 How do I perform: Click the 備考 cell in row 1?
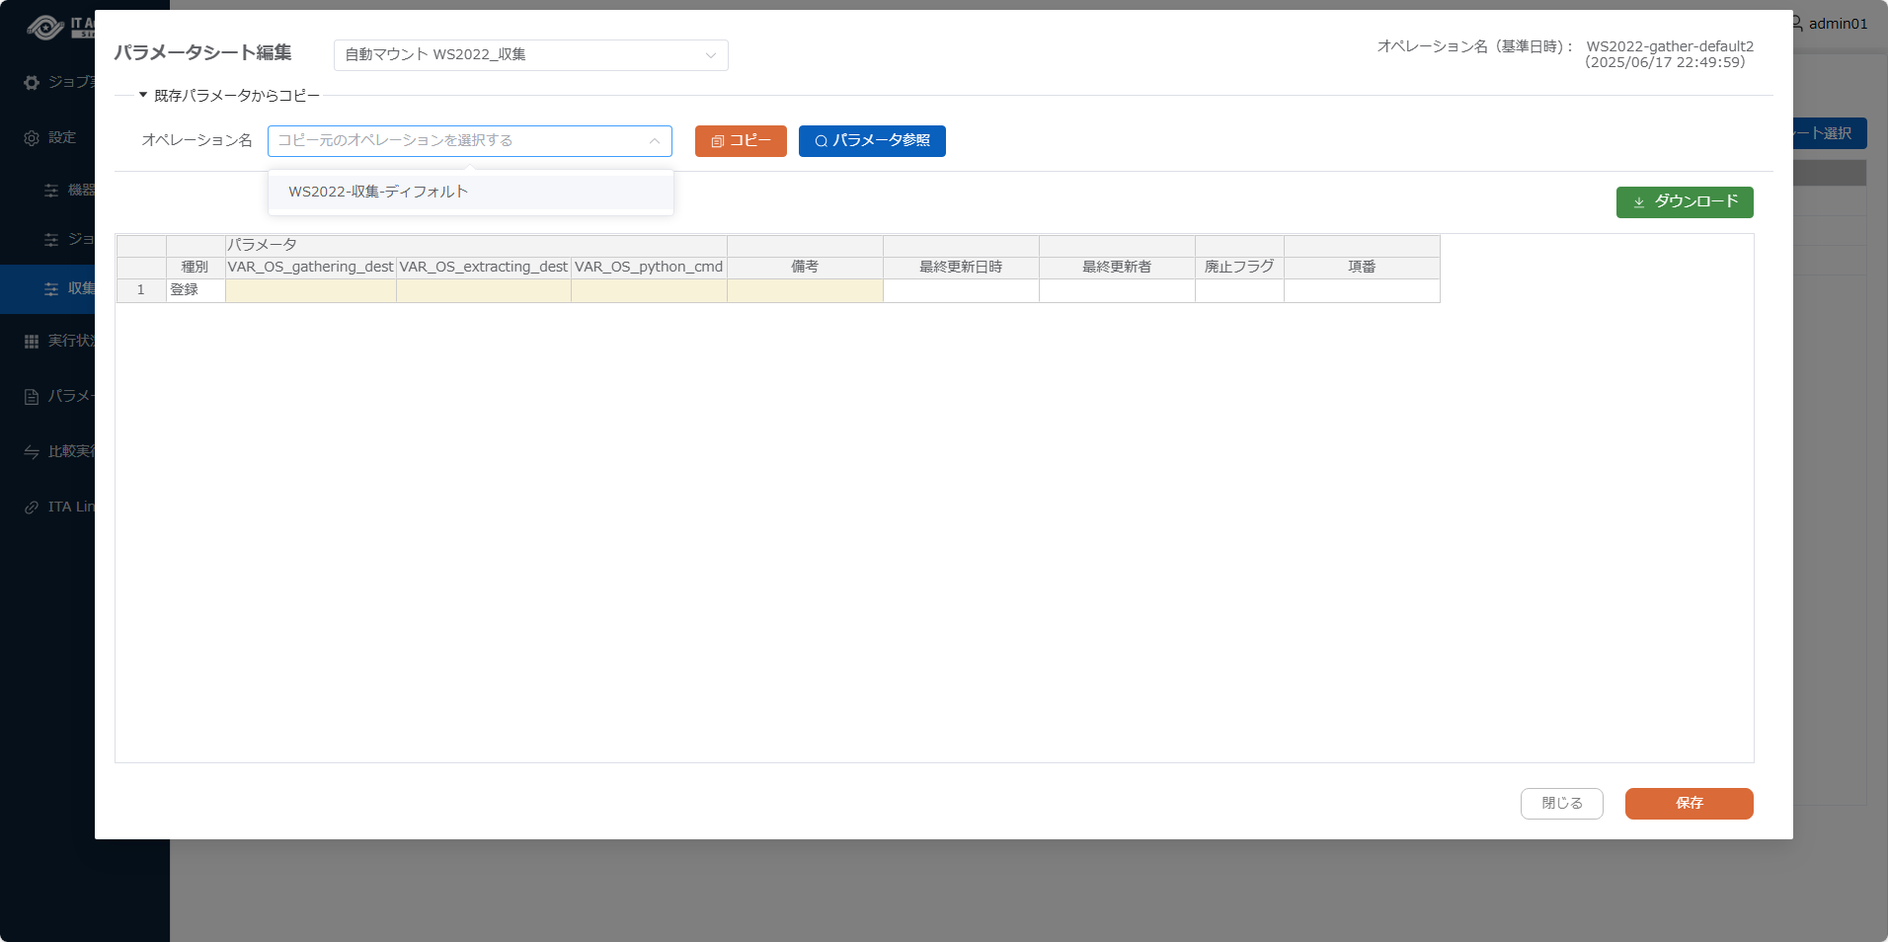click(804, 290)
